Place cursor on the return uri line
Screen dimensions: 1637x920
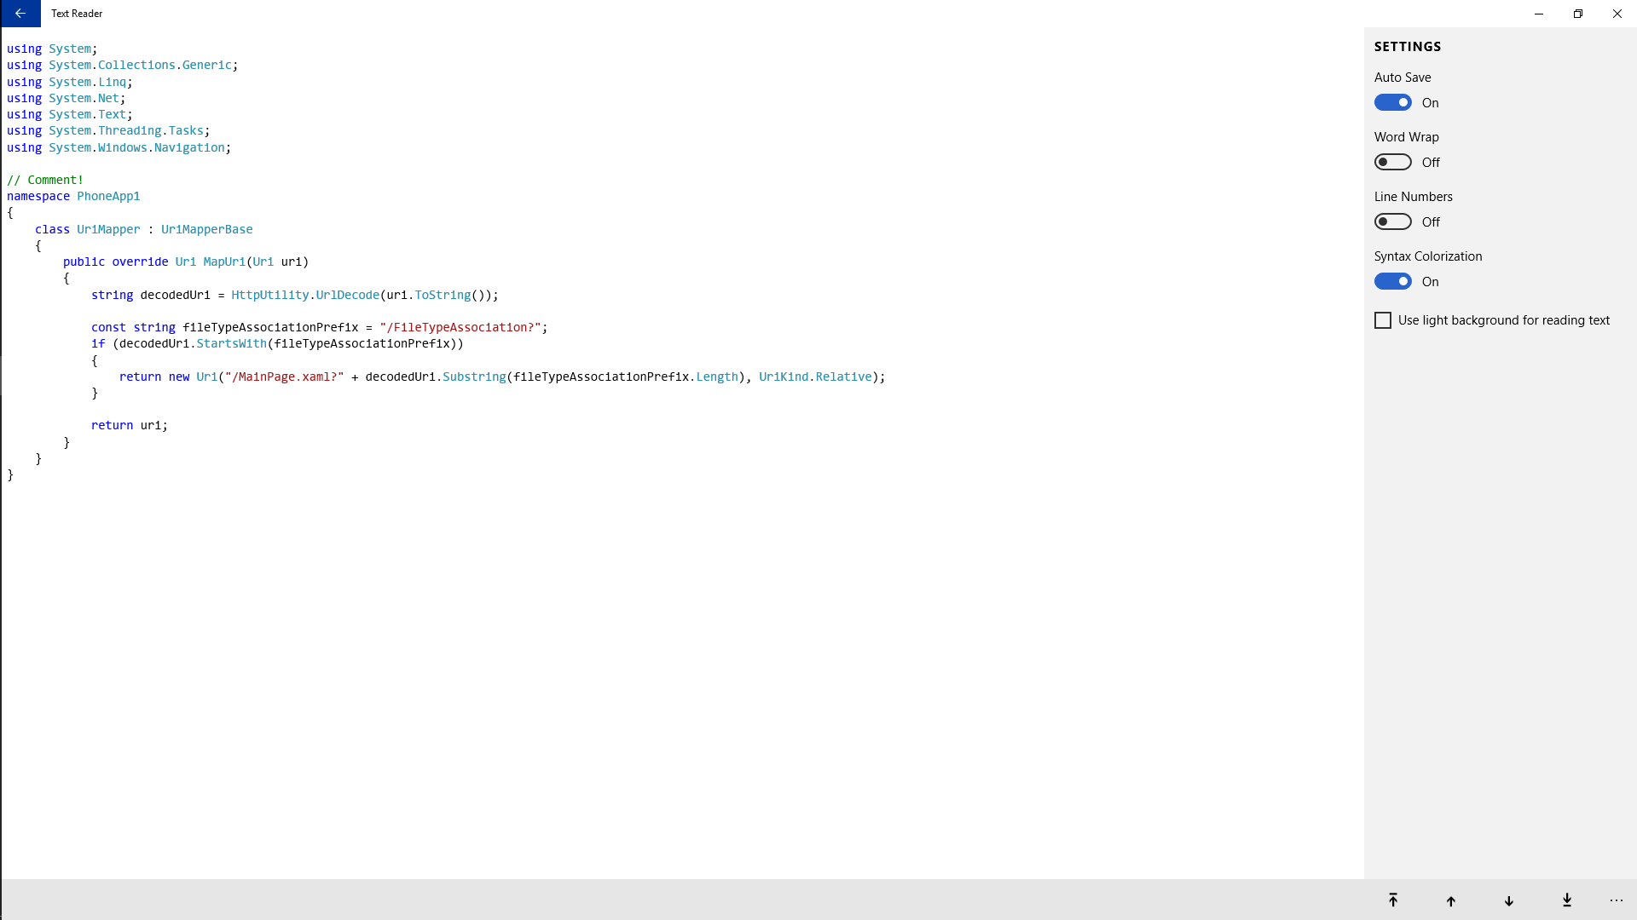pos(130,425)
